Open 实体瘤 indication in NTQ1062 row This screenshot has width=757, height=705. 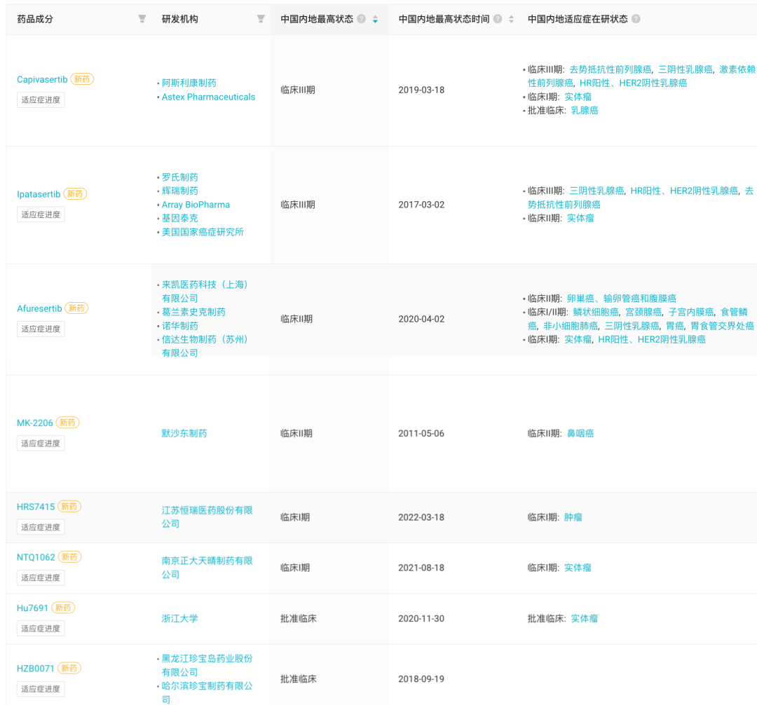pos(578,568)
